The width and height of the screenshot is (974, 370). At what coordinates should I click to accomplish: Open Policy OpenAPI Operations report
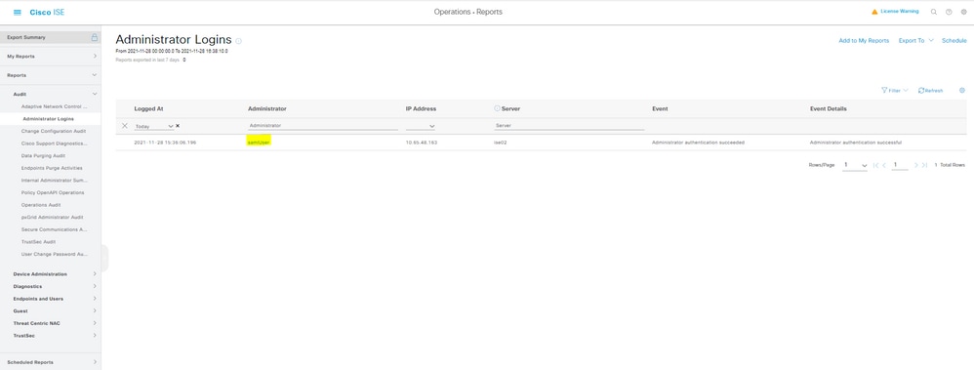53,192
